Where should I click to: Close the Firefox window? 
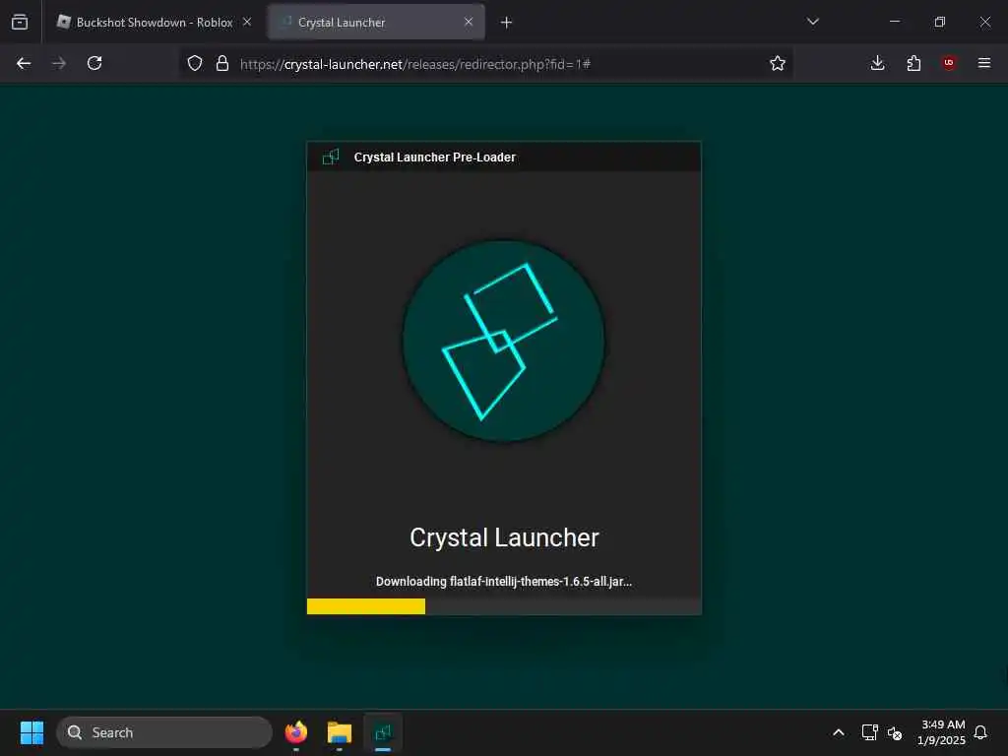[x=984, y=22]
